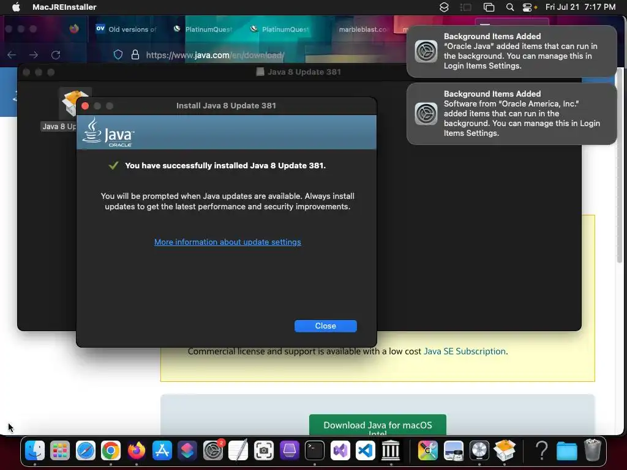Launch Visual Studio Code blue icon
Screen dimensions: 627x470
pos(366,450)
